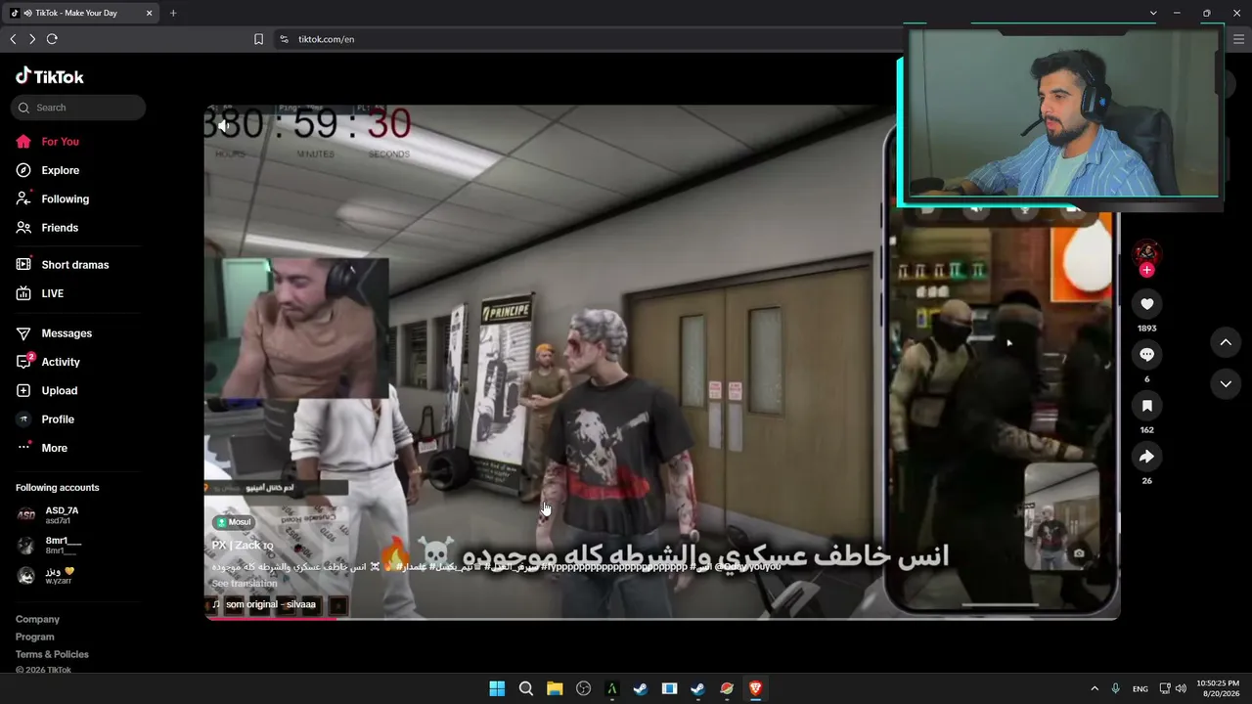The image size is (1252, 704).
Task: Open a new browser tab
Action: pyautogui.click(x=173, y=13)
